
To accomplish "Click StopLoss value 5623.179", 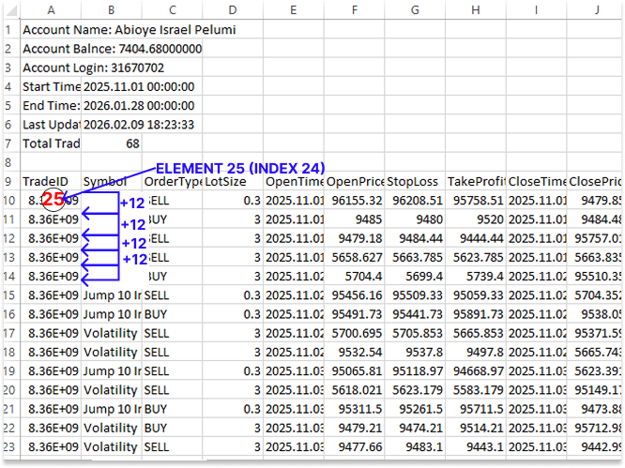I will click(x=415, y=390).
